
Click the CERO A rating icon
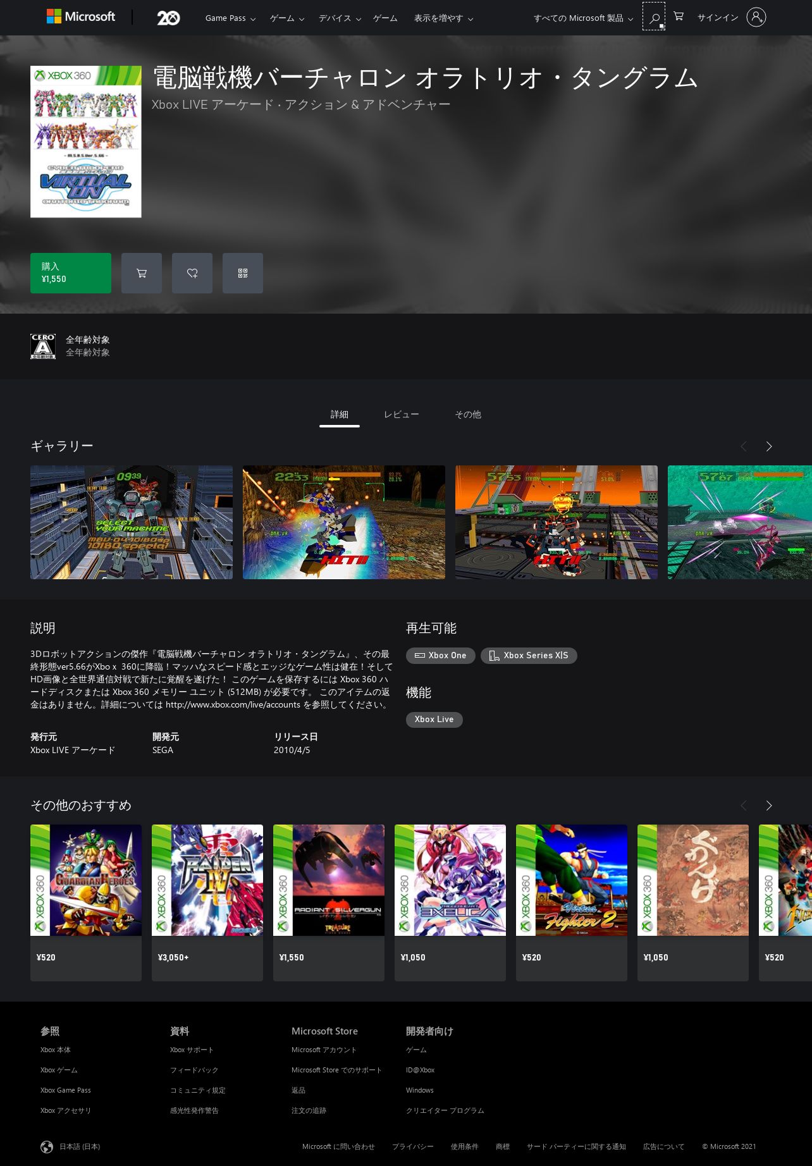pos(43,347)
